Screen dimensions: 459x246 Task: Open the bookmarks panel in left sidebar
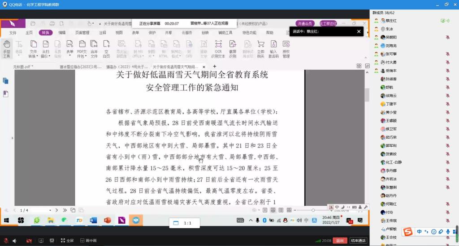point(6,94)
